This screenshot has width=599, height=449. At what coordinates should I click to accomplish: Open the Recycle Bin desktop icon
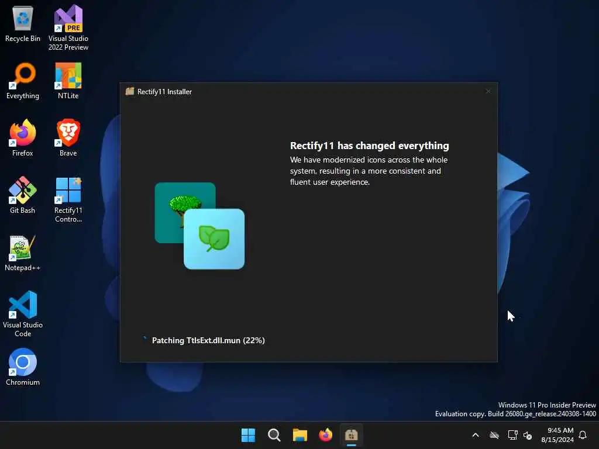(23, 23)
